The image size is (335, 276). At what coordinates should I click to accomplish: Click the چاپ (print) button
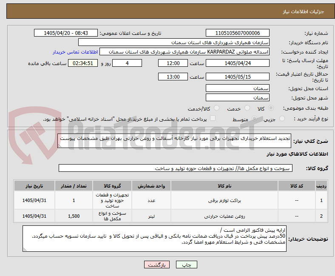click(x=186, y=265)
